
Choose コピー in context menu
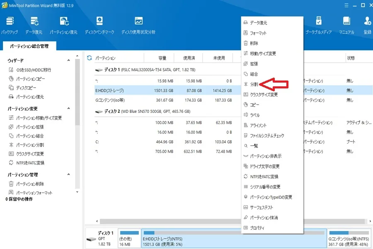pyautogui.click(x=272, y=105)
